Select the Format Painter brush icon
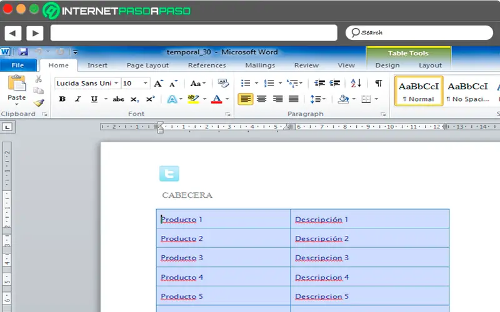500x312 pixels. [39, 103]
